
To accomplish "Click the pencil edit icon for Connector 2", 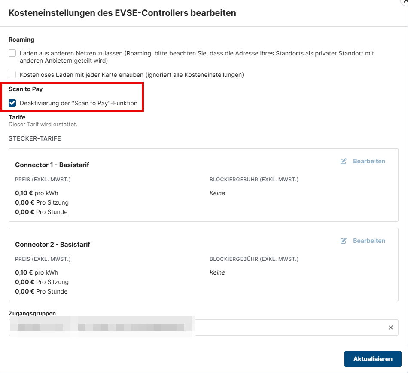I will (344, 241).
